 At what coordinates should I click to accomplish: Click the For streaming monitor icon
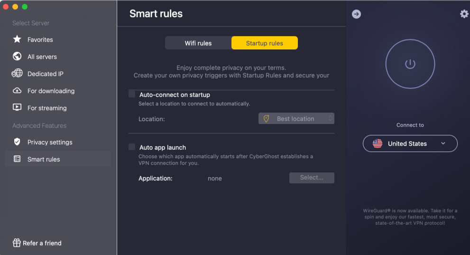17,107
